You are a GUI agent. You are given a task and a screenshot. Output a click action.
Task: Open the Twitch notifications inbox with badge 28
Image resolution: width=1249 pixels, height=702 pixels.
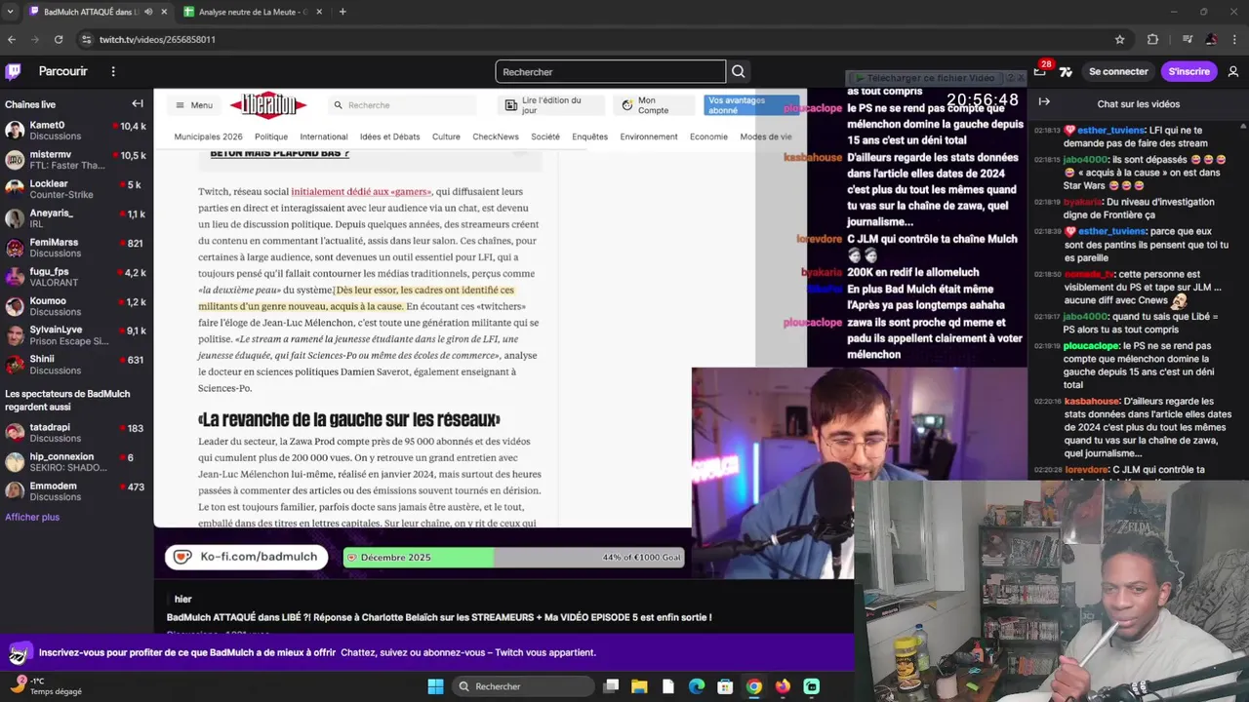click(x=1040, y=71)
